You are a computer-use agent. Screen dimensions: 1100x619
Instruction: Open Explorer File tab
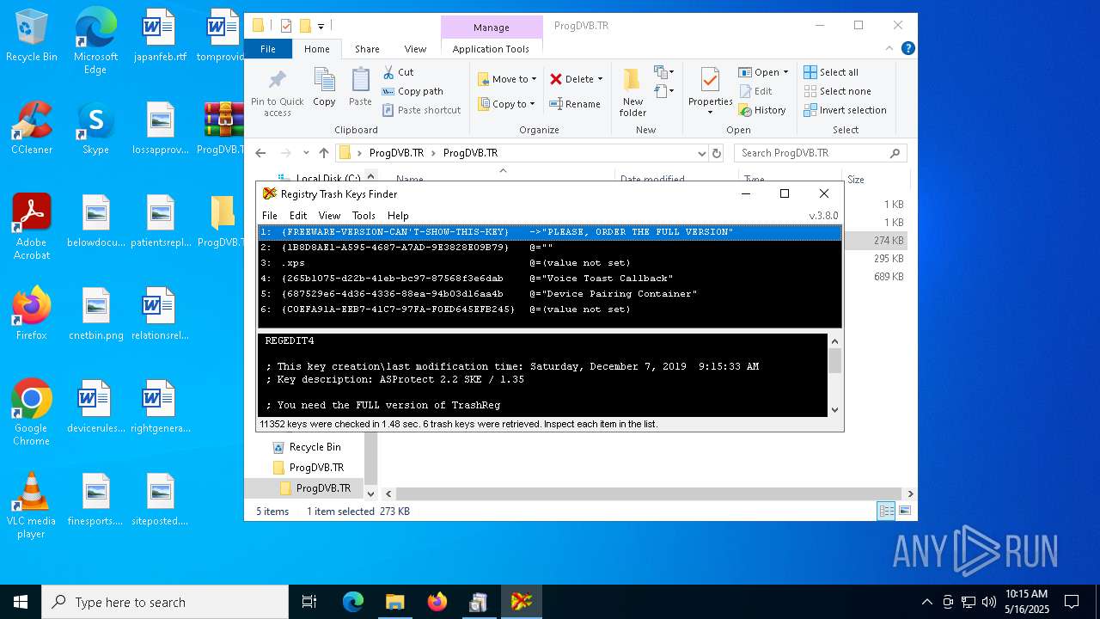pos(268,49)
